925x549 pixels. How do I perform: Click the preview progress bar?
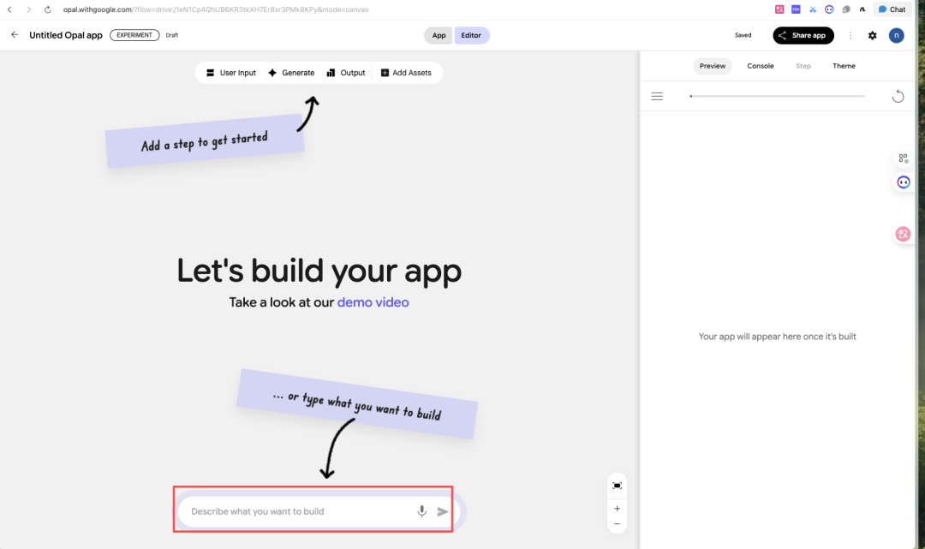[777, 96]
